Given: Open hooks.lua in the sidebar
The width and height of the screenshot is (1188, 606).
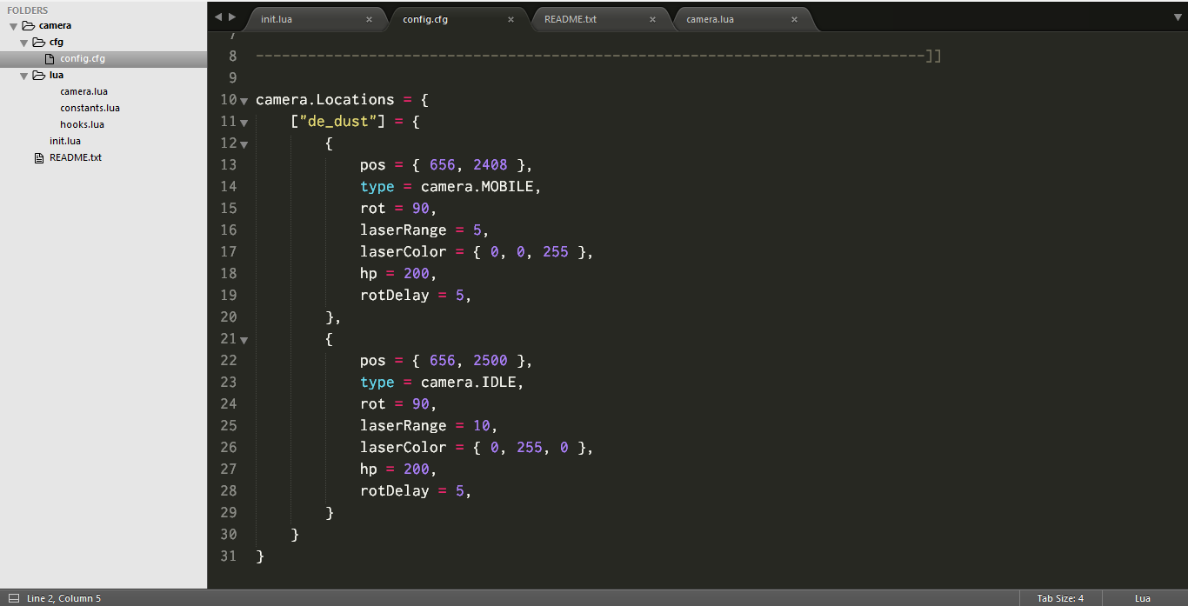Looking at the screenshot, I should coord(82,124).
